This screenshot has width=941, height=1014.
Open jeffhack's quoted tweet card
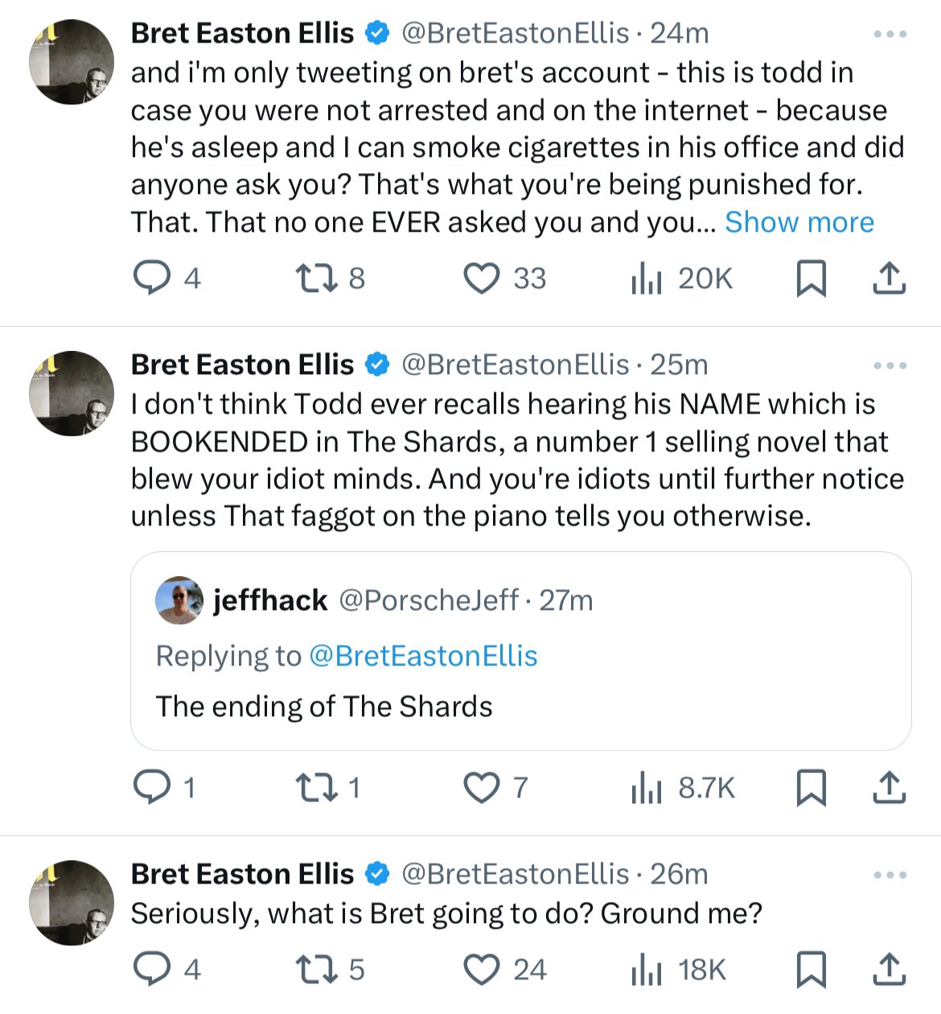pyautogui.click(x=521, y=651)
